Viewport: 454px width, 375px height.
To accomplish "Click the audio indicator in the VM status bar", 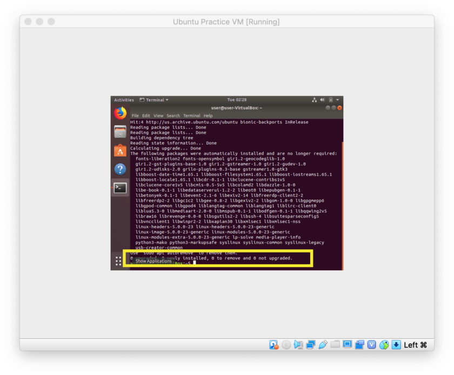I will [298, 345].
